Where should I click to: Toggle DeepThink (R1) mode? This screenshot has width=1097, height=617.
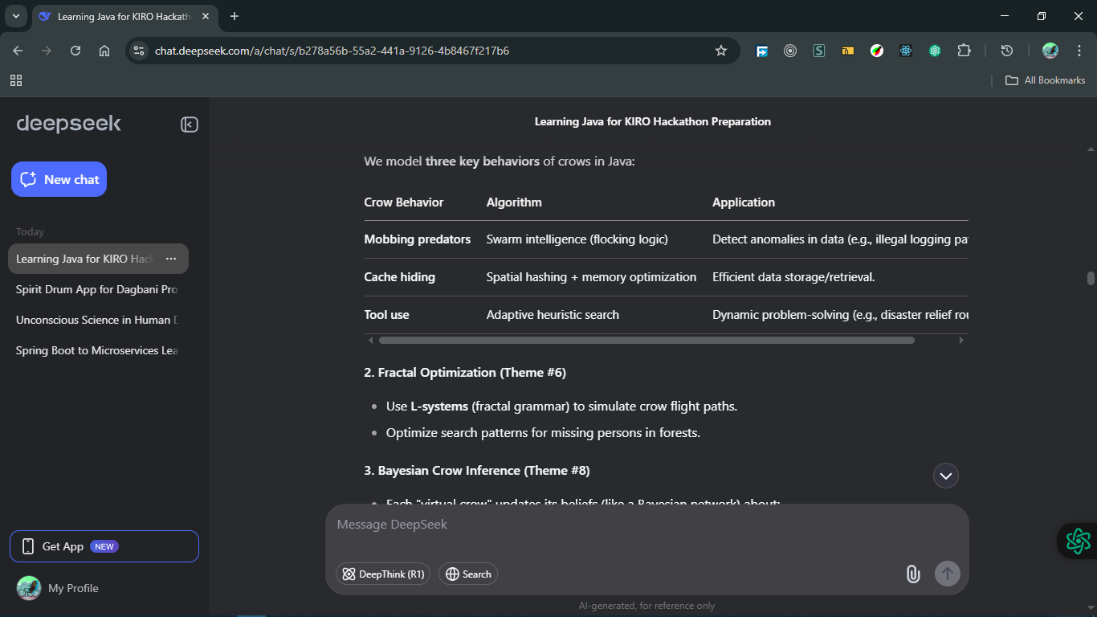coord(383,574)
